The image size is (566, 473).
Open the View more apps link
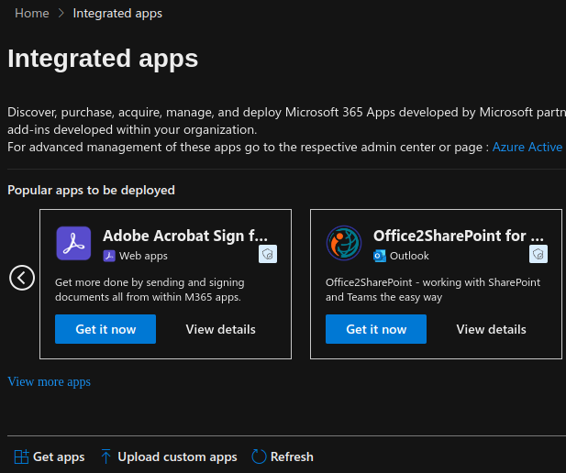coord(50,381)
